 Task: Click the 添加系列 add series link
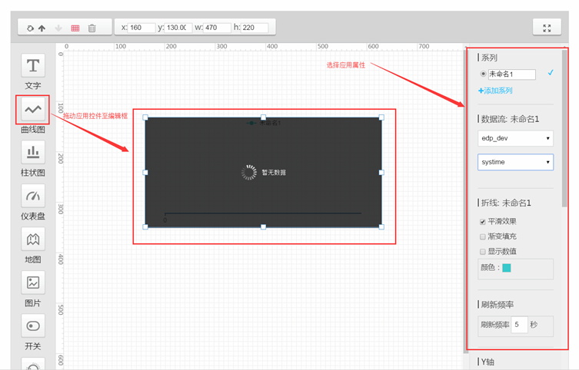point(495,91)
